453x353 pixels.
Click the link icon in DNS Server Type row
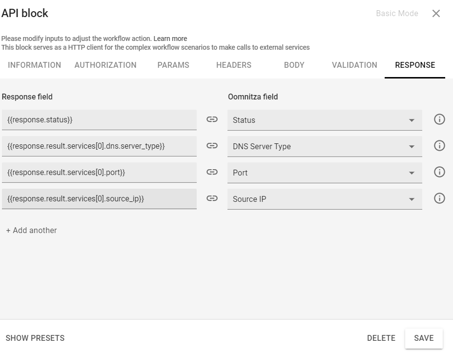212,146
